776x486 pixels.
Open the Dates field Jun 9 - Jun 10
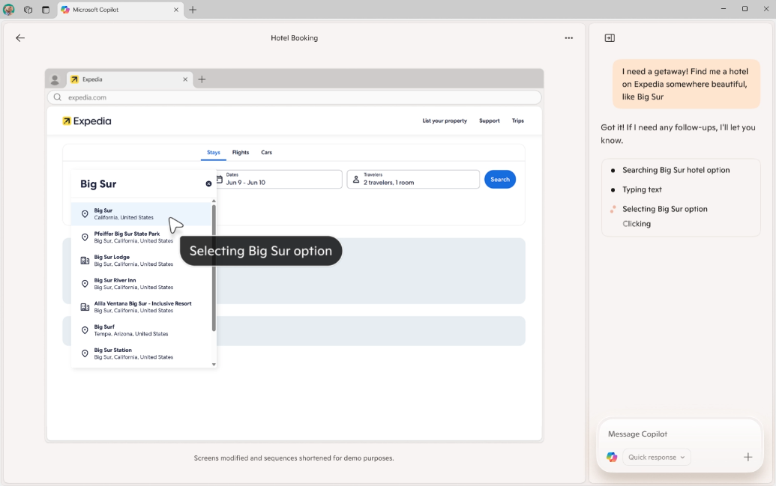click(x=278, y=179)
